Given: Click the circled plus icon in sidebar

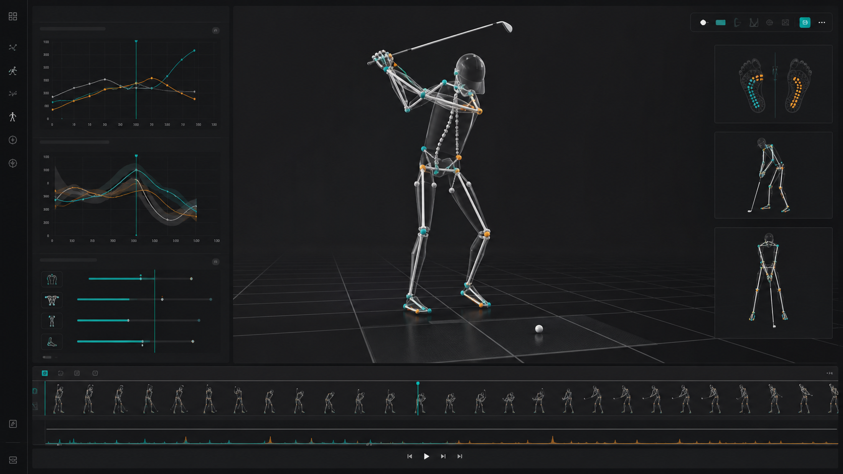Looking at the screenshot, I should (13, 140).
